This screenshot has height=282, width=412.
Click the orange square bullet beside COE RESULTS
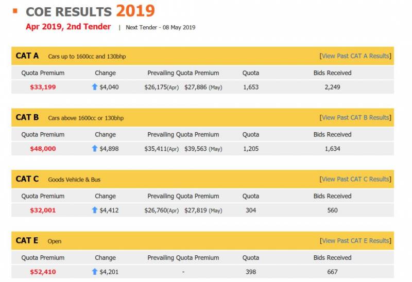15,10
